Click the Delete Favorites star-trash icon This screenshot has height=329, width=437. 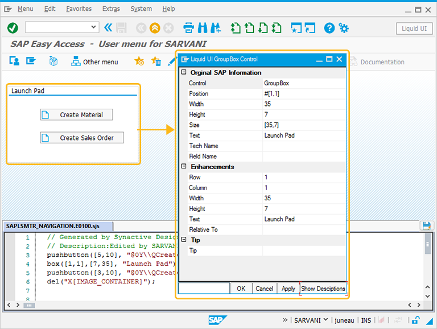pyautogui.click(x=156, y=61)
